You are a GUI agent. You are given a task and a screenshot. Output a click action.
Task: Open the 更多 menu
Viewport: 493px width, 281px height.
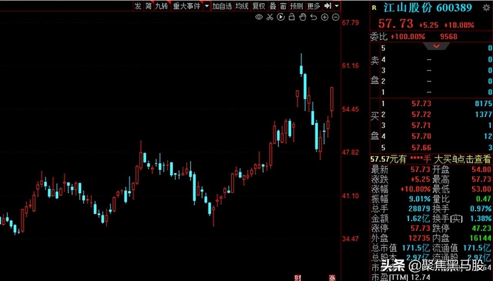[314, 6]
